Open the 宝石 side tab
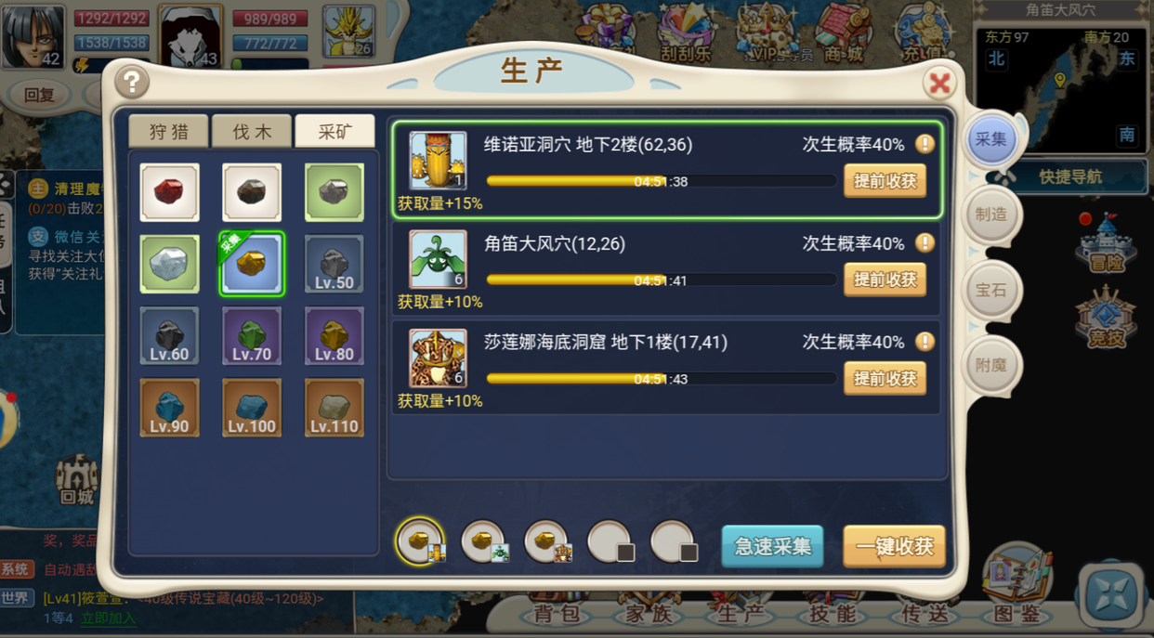The image size is (1154, 638). (991, 290)
